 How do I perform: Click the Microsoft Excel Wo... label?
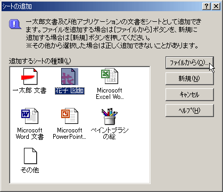pos(110,94)
